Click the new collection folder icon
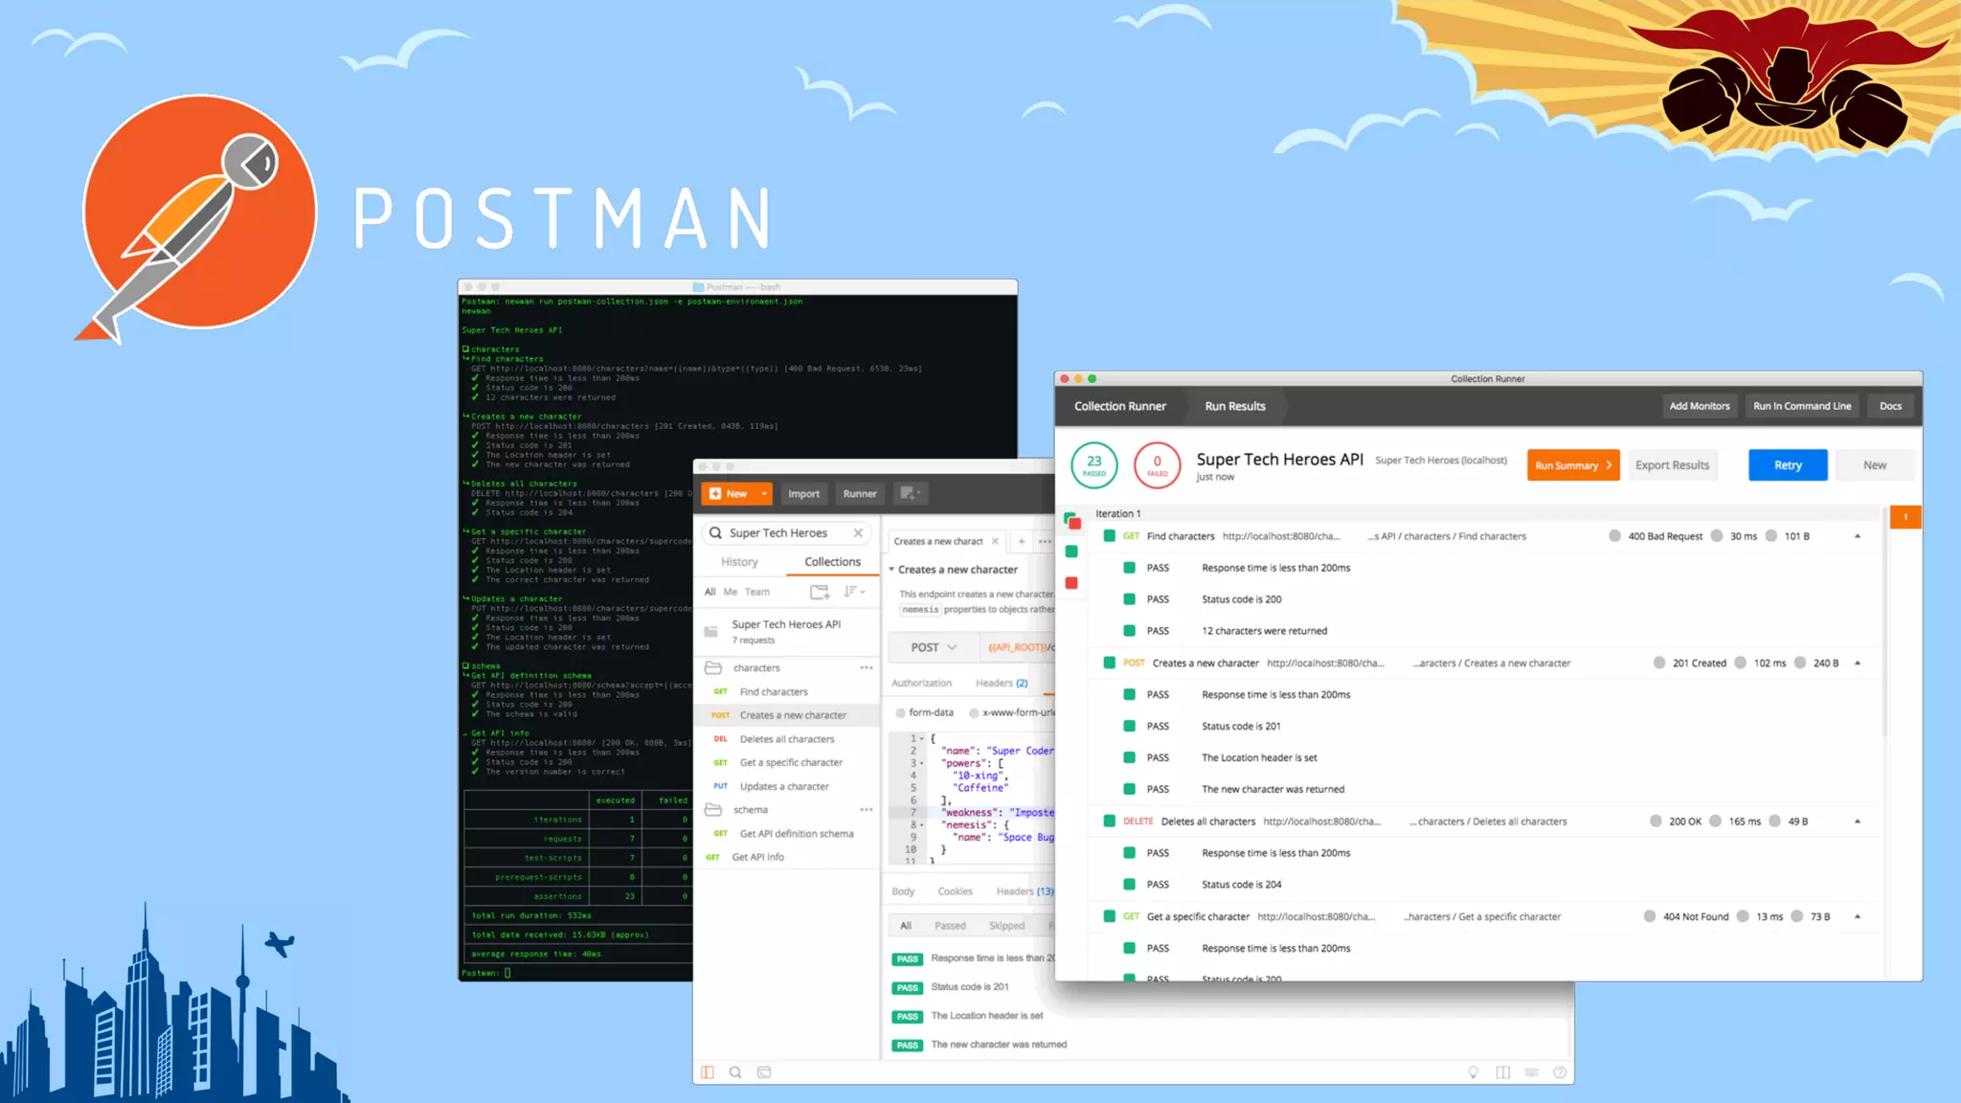Viewport: 1961px width, 1103px height. 820,592
